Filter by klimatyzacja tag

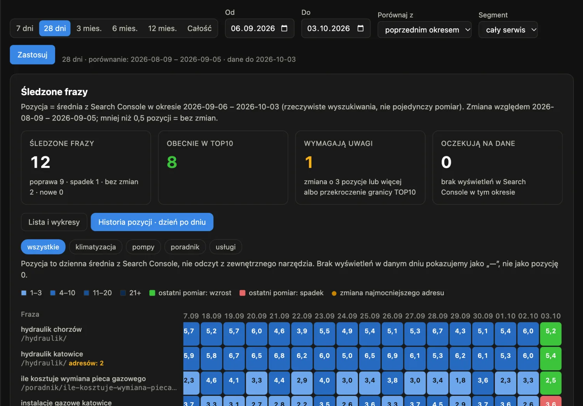point(96,247)
